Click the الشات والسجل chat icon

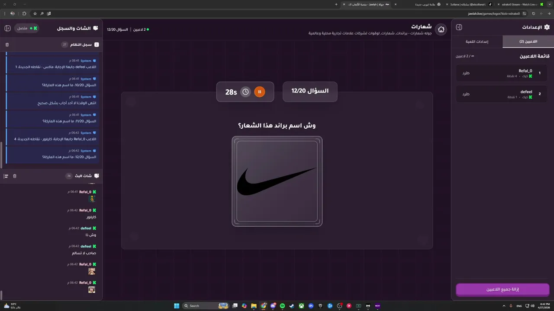click(x=96, y=28)
